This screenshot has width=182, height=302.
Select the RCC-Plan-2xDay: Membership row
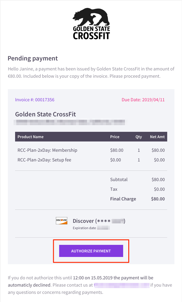[91, 150]
